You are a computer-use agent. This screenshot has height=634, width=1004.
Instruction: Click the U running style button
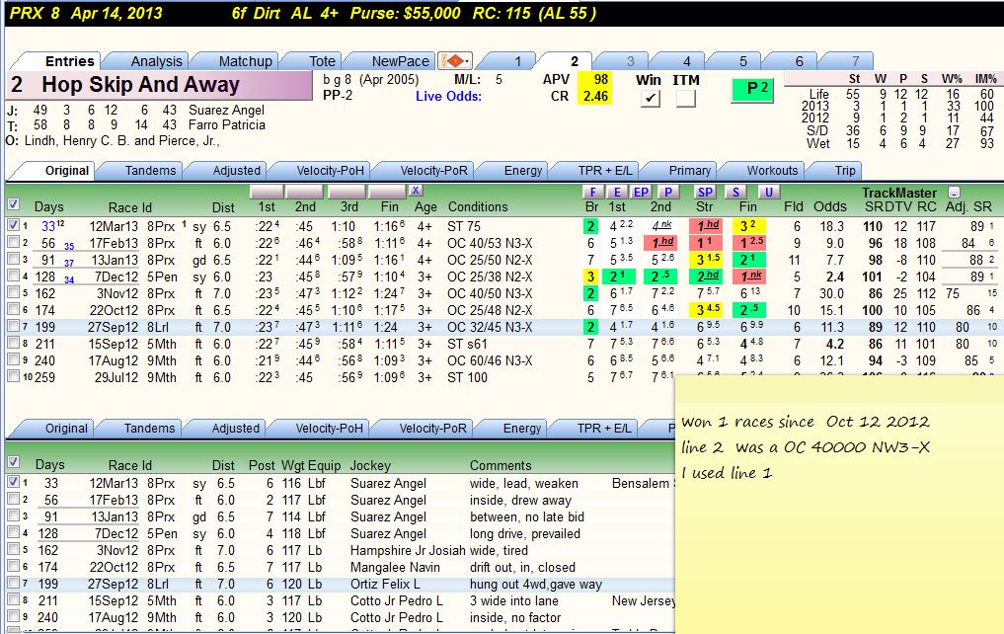[x=768, y=193]
